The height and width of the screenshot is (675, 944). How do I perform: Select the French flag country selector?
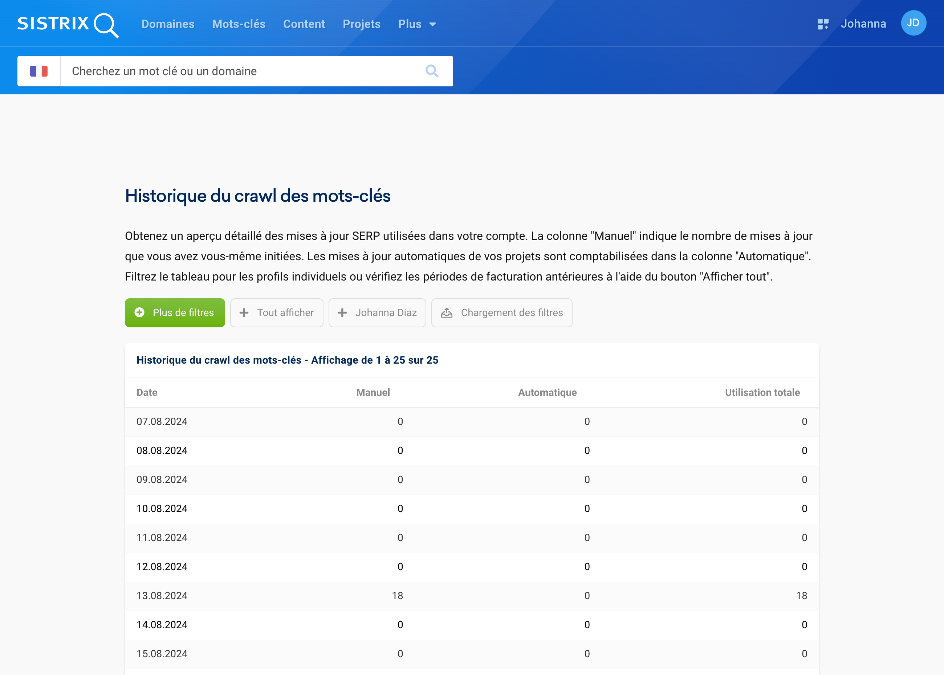click(39, 71)
